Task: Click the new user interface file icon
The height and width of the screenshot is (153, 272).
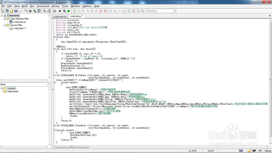Action: (x=7, y=11)
